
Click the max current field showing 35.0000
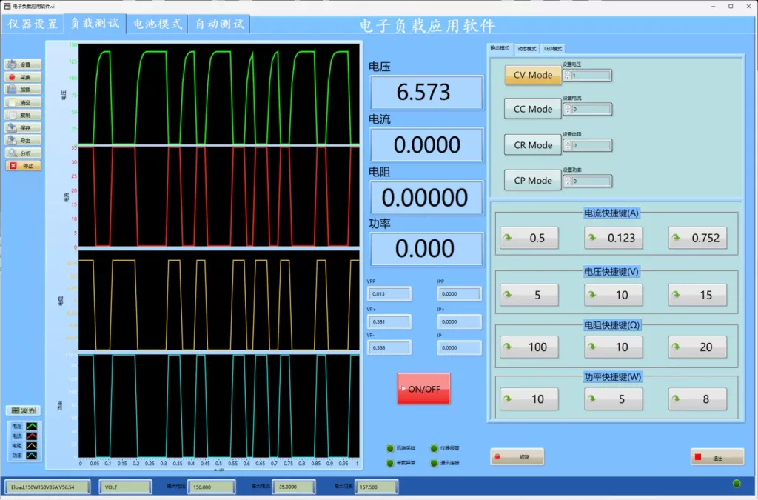(294, 487)
